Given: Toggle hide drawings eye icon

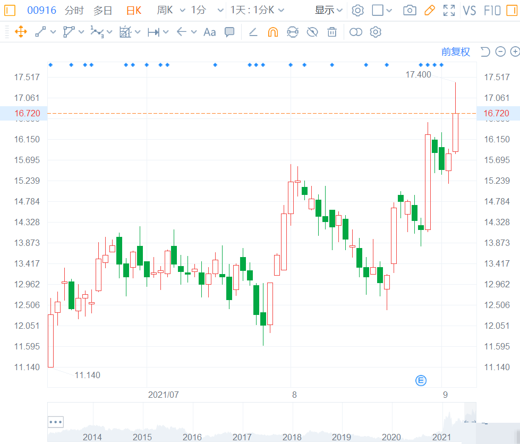Looking at the screenshot, I should (x=312, y=32).
